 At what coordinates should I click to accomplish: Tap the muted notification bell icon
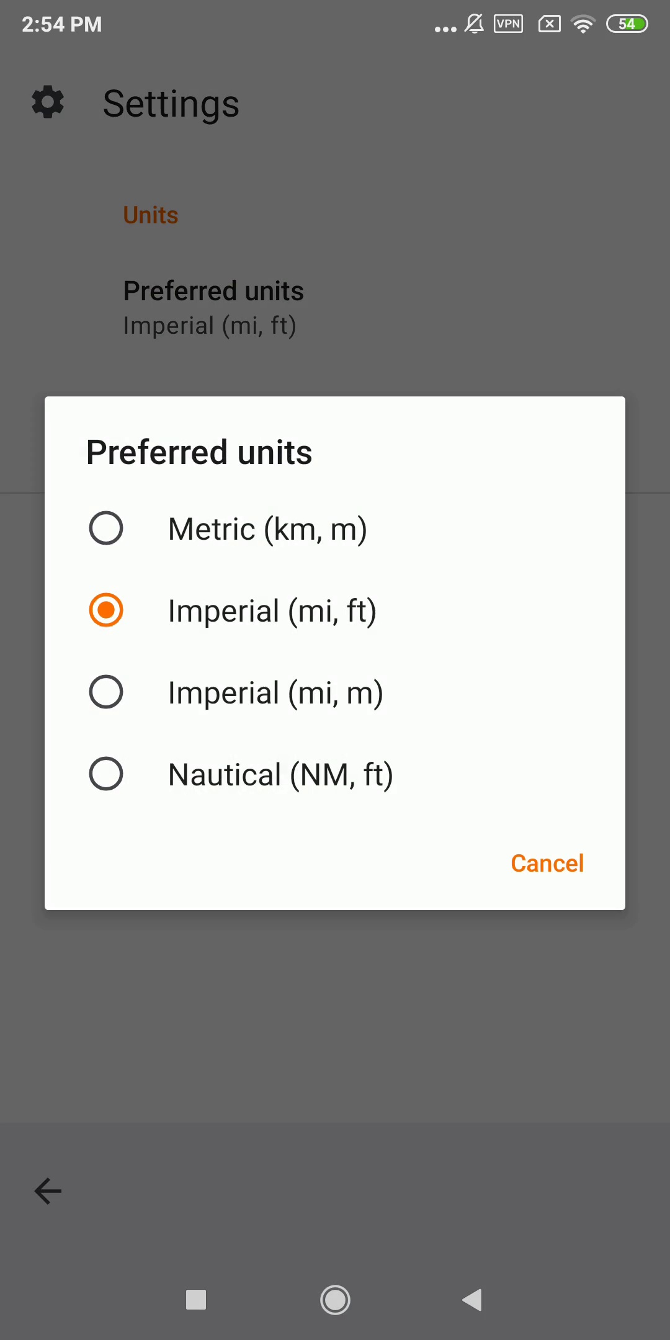(474, 24)
